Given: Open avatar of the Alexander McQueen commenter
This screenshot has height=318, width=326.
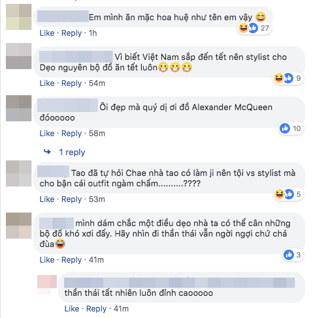Looking at the screenshot, I should 19,108.
